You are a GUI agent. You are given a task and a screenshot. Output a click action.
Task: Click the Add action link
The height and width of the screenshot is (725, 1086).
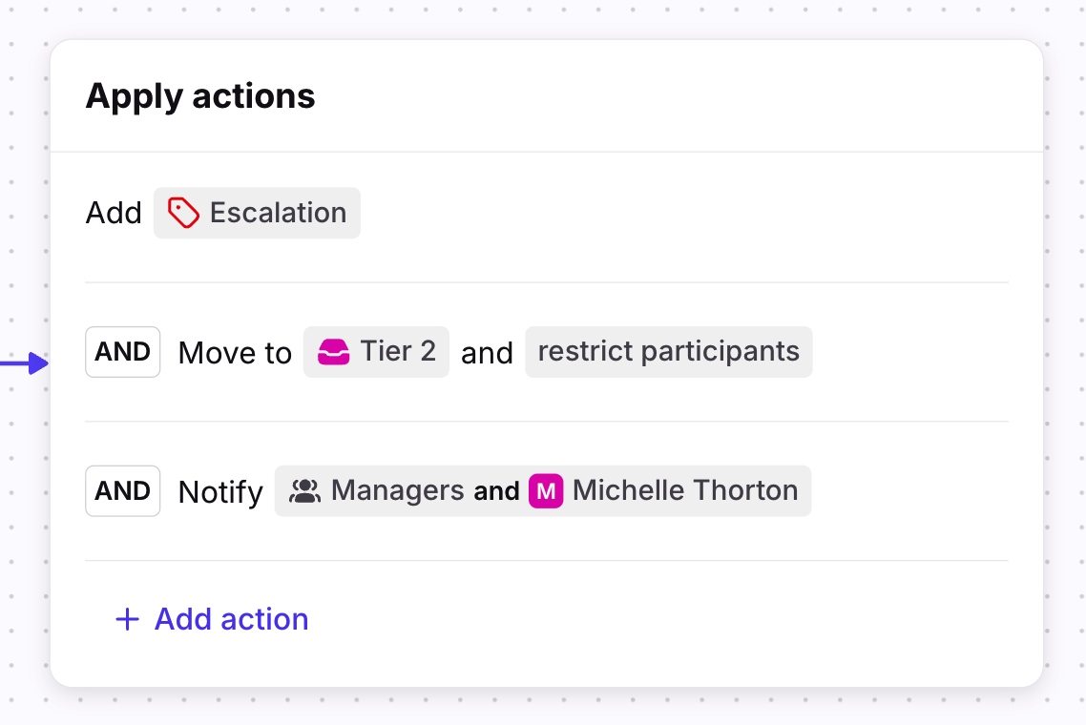coord(231,619)
